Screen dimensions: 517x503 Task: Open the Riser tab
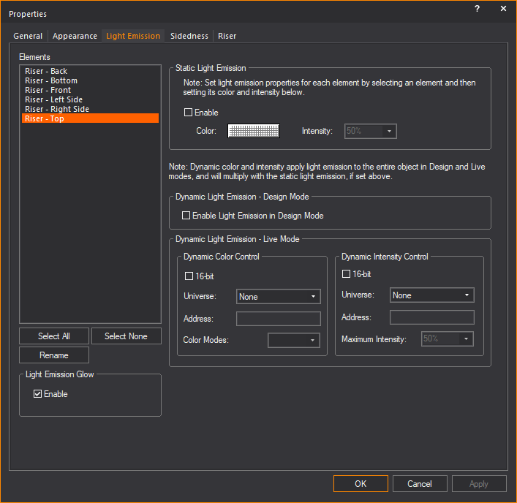(x=227, y=36)
